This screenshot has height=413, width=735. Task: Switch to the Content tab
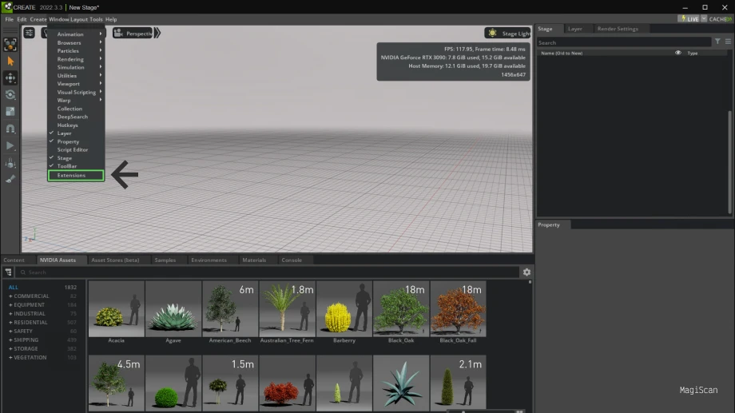coord(14,260)
